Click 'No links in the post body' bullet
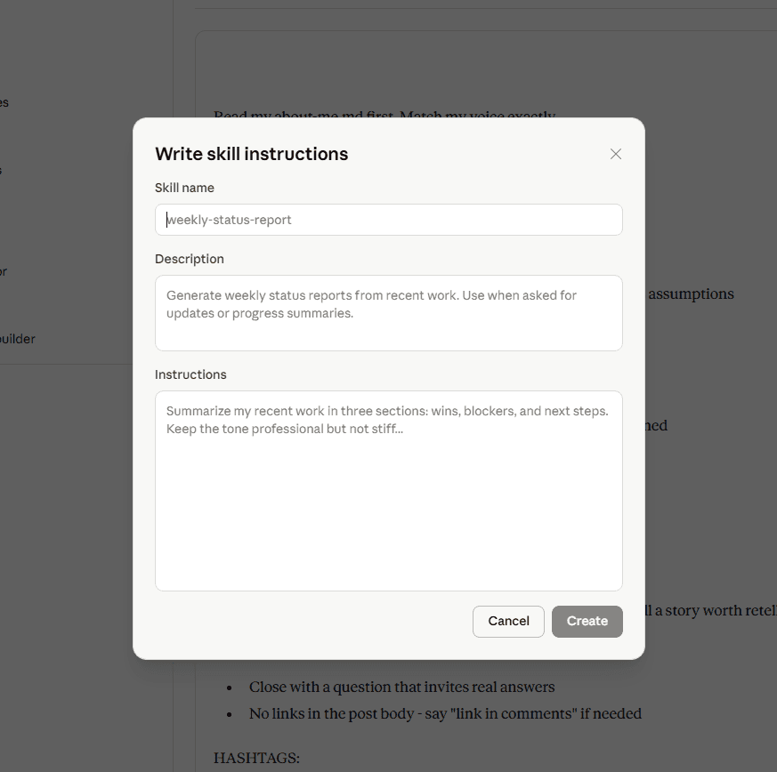The image size is (777, 772). click(x=446, y=713)
